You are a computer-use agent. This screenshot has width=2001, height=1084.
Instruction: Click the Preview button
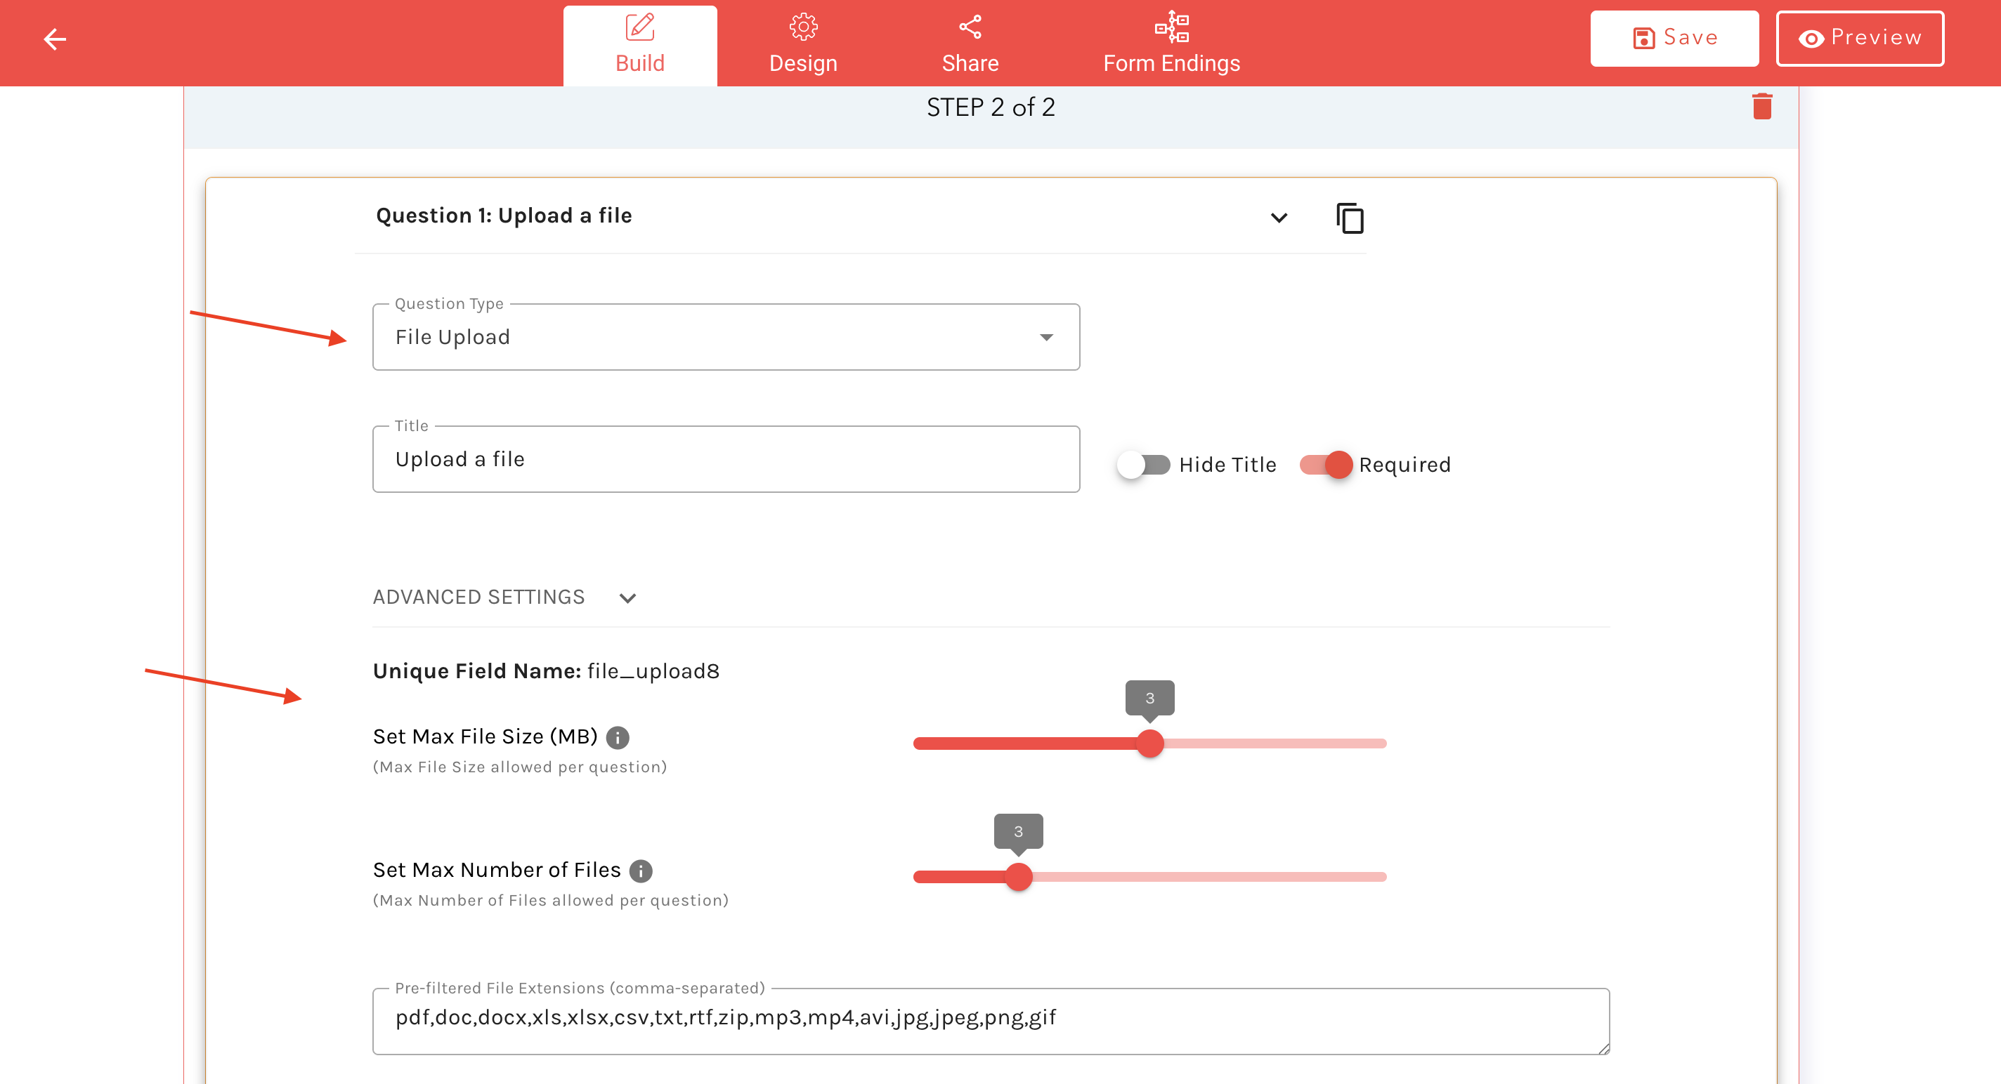(x=1860, y=38)
